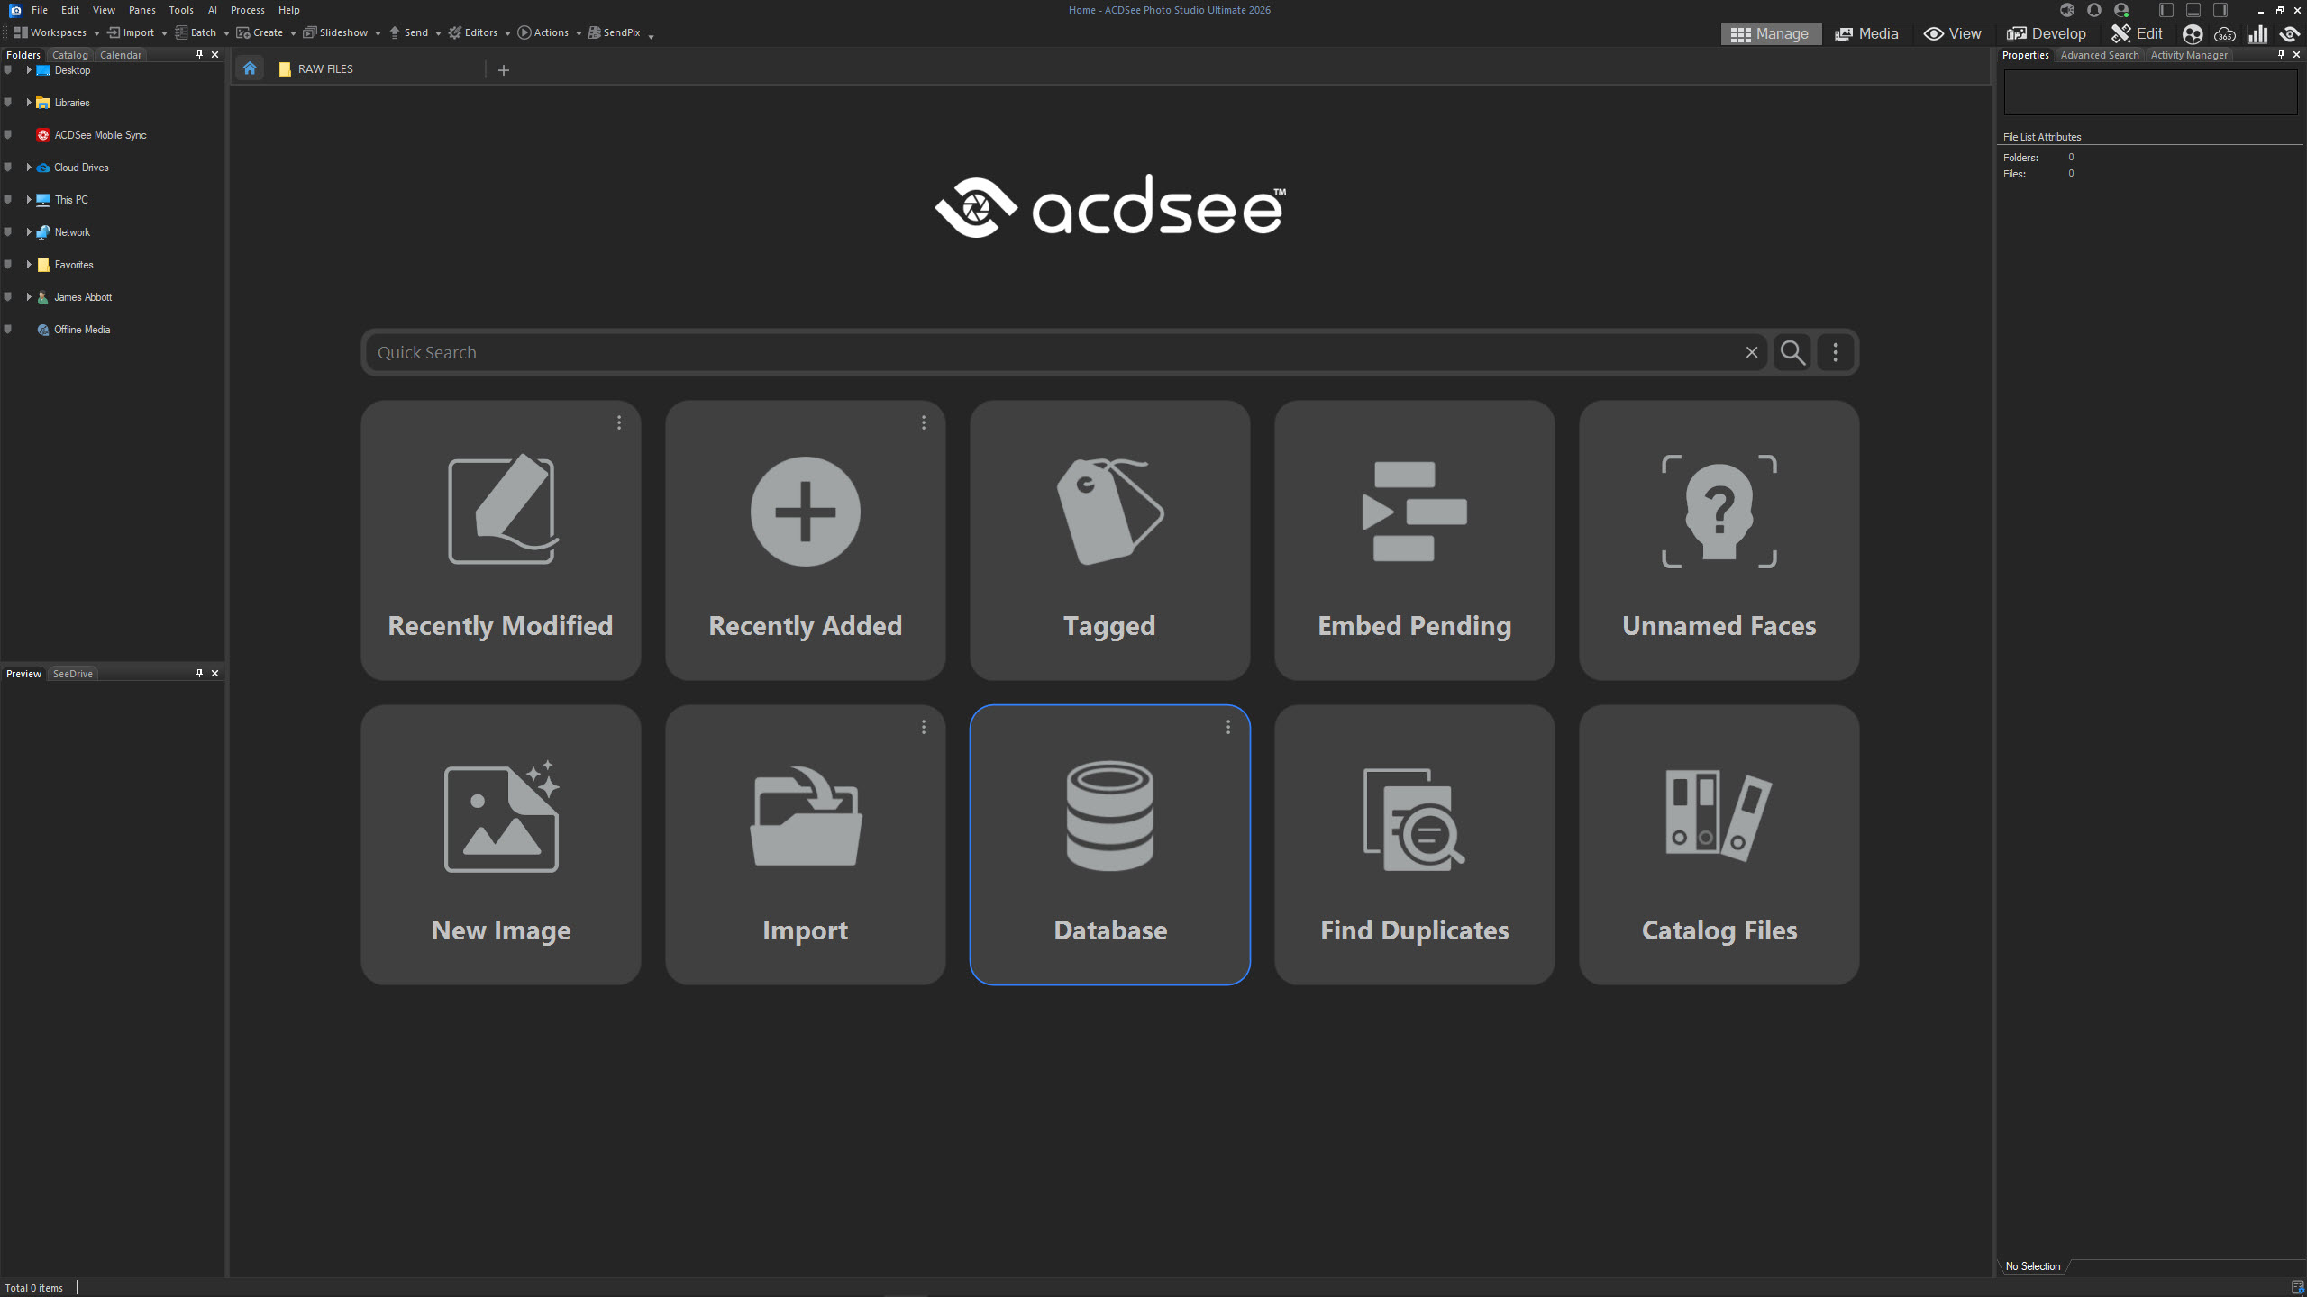
Task: Switch to Develop mode
Action: point(2047,33)
